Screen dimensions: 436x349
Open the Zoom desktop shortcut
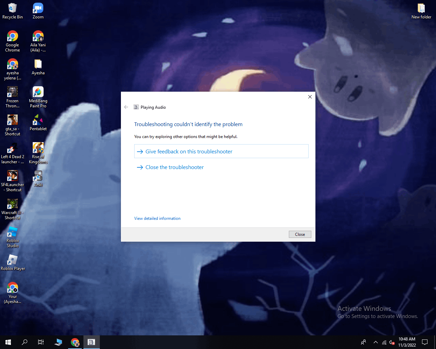pos(38,11)
